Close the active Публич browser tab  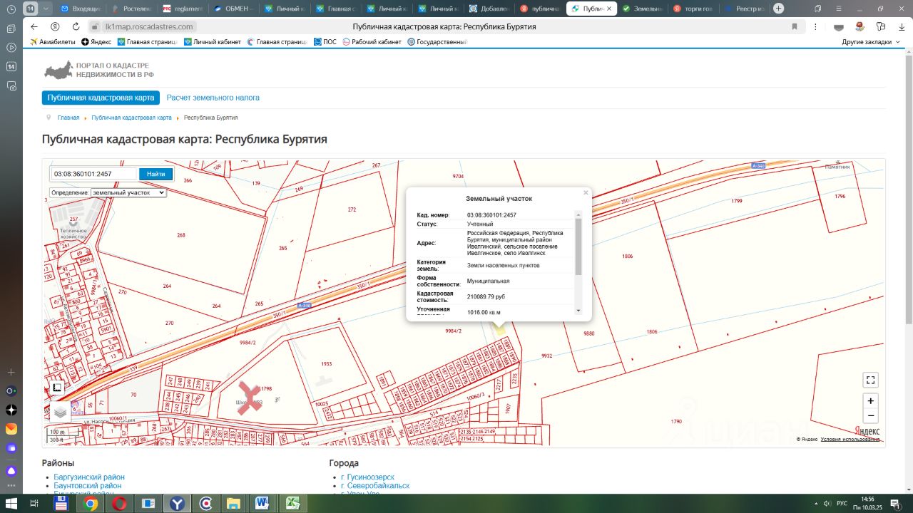[608, 9]
